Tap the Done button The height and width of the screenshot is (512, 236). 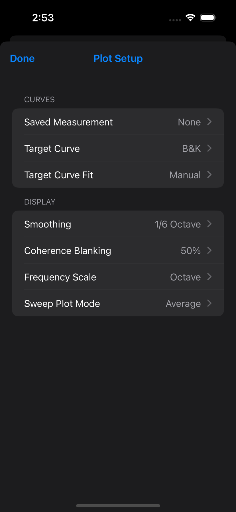coord(22,59)
